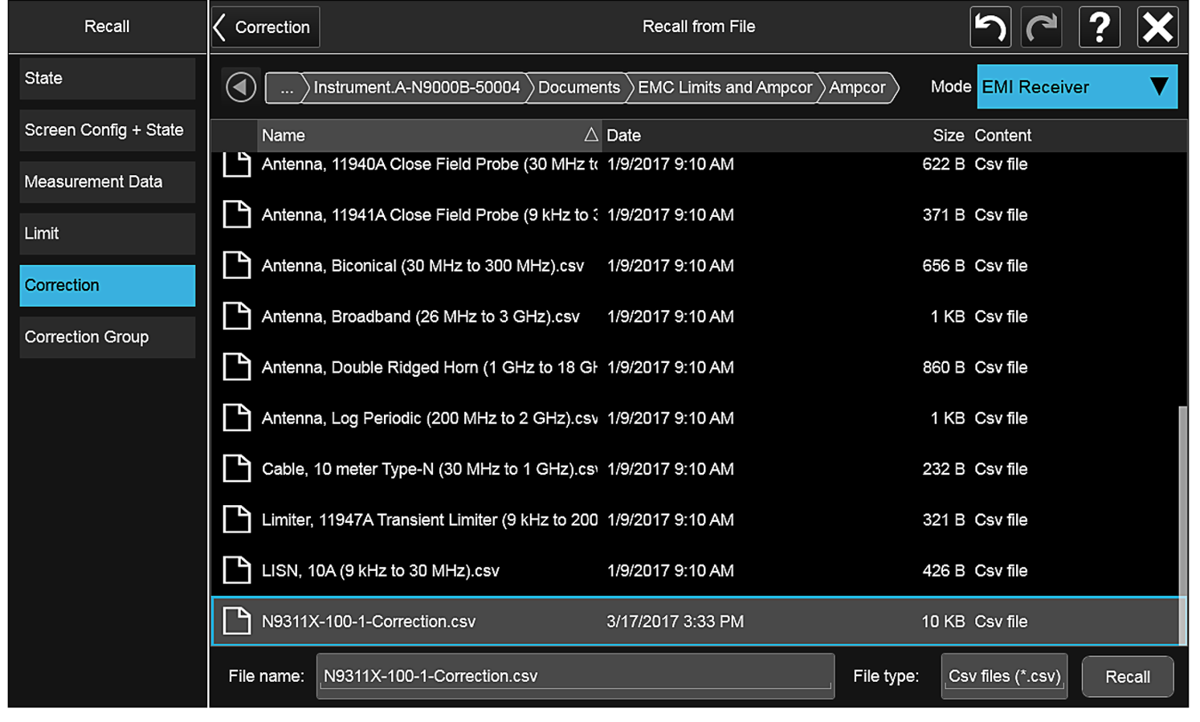Select the Correction recall option
This screenshot has width=1200, height=722.
click(108, 286)
